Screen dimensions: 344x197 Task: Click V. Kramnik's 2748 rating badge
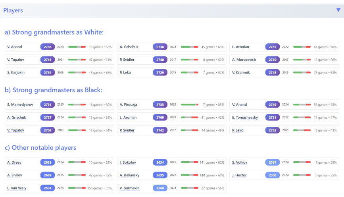[273, 73]
